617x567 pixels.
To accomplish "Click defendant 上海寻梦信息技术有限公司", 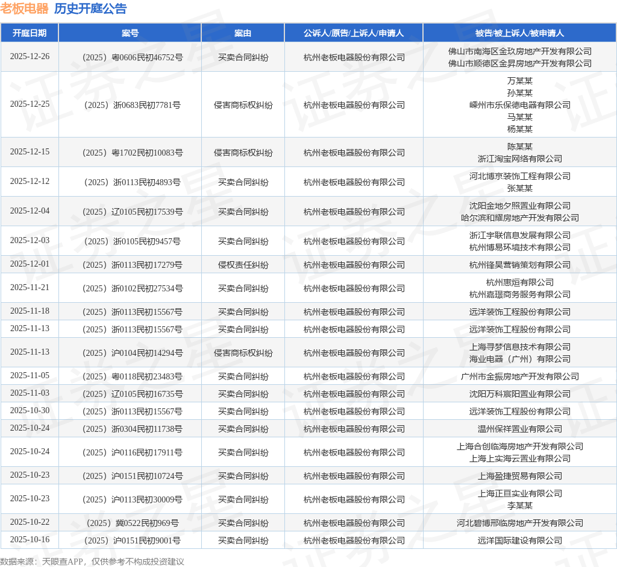I will [x=520, y=347].
